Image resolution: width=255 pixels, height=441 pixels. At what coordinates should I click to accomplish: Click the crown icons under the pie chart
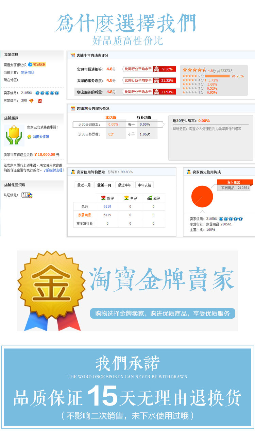(x=231, y=219)
